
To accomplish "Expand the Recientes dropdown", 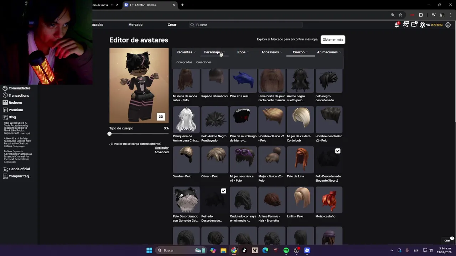I will tap(186, 52).
